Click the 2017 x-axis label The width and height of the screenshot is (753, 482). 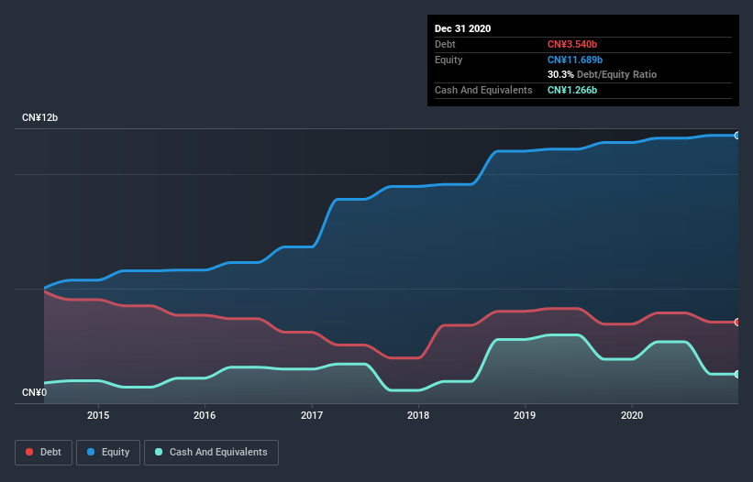(312, 415)
